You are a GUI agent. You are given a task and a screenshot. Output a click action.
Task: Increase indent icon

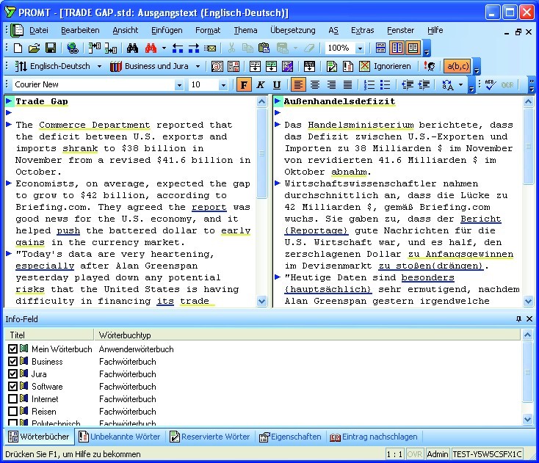pyautogui.click(x=424, y=84)
